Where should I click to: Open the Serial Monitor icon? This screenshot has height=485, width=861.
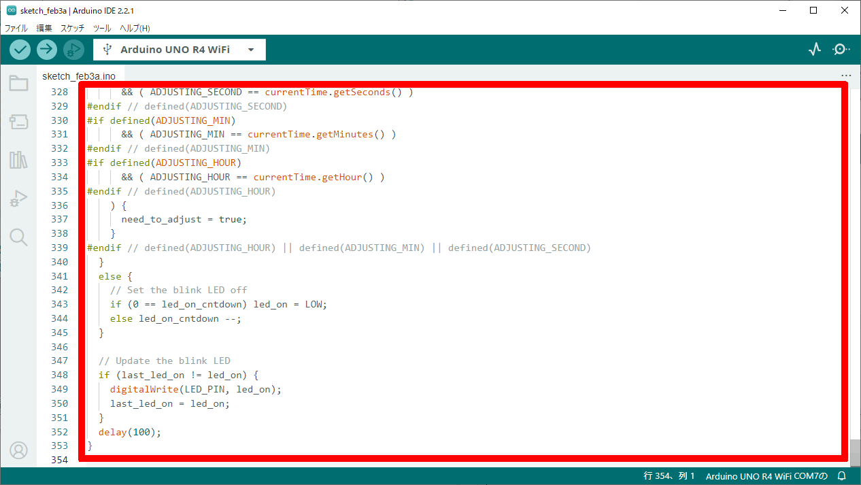841,49
